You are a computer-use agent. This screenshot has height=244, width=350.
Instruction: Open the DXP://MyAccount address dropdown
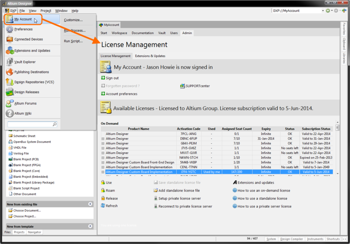point(323,11)
